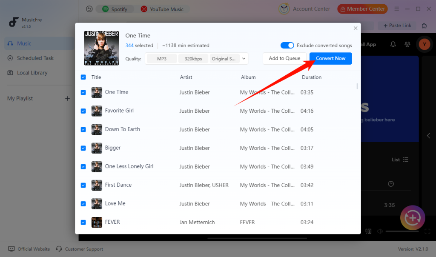Open the Y profile avatar in Spotify
The height and width of the screenshot is (257, 436).
click(425, 44)
